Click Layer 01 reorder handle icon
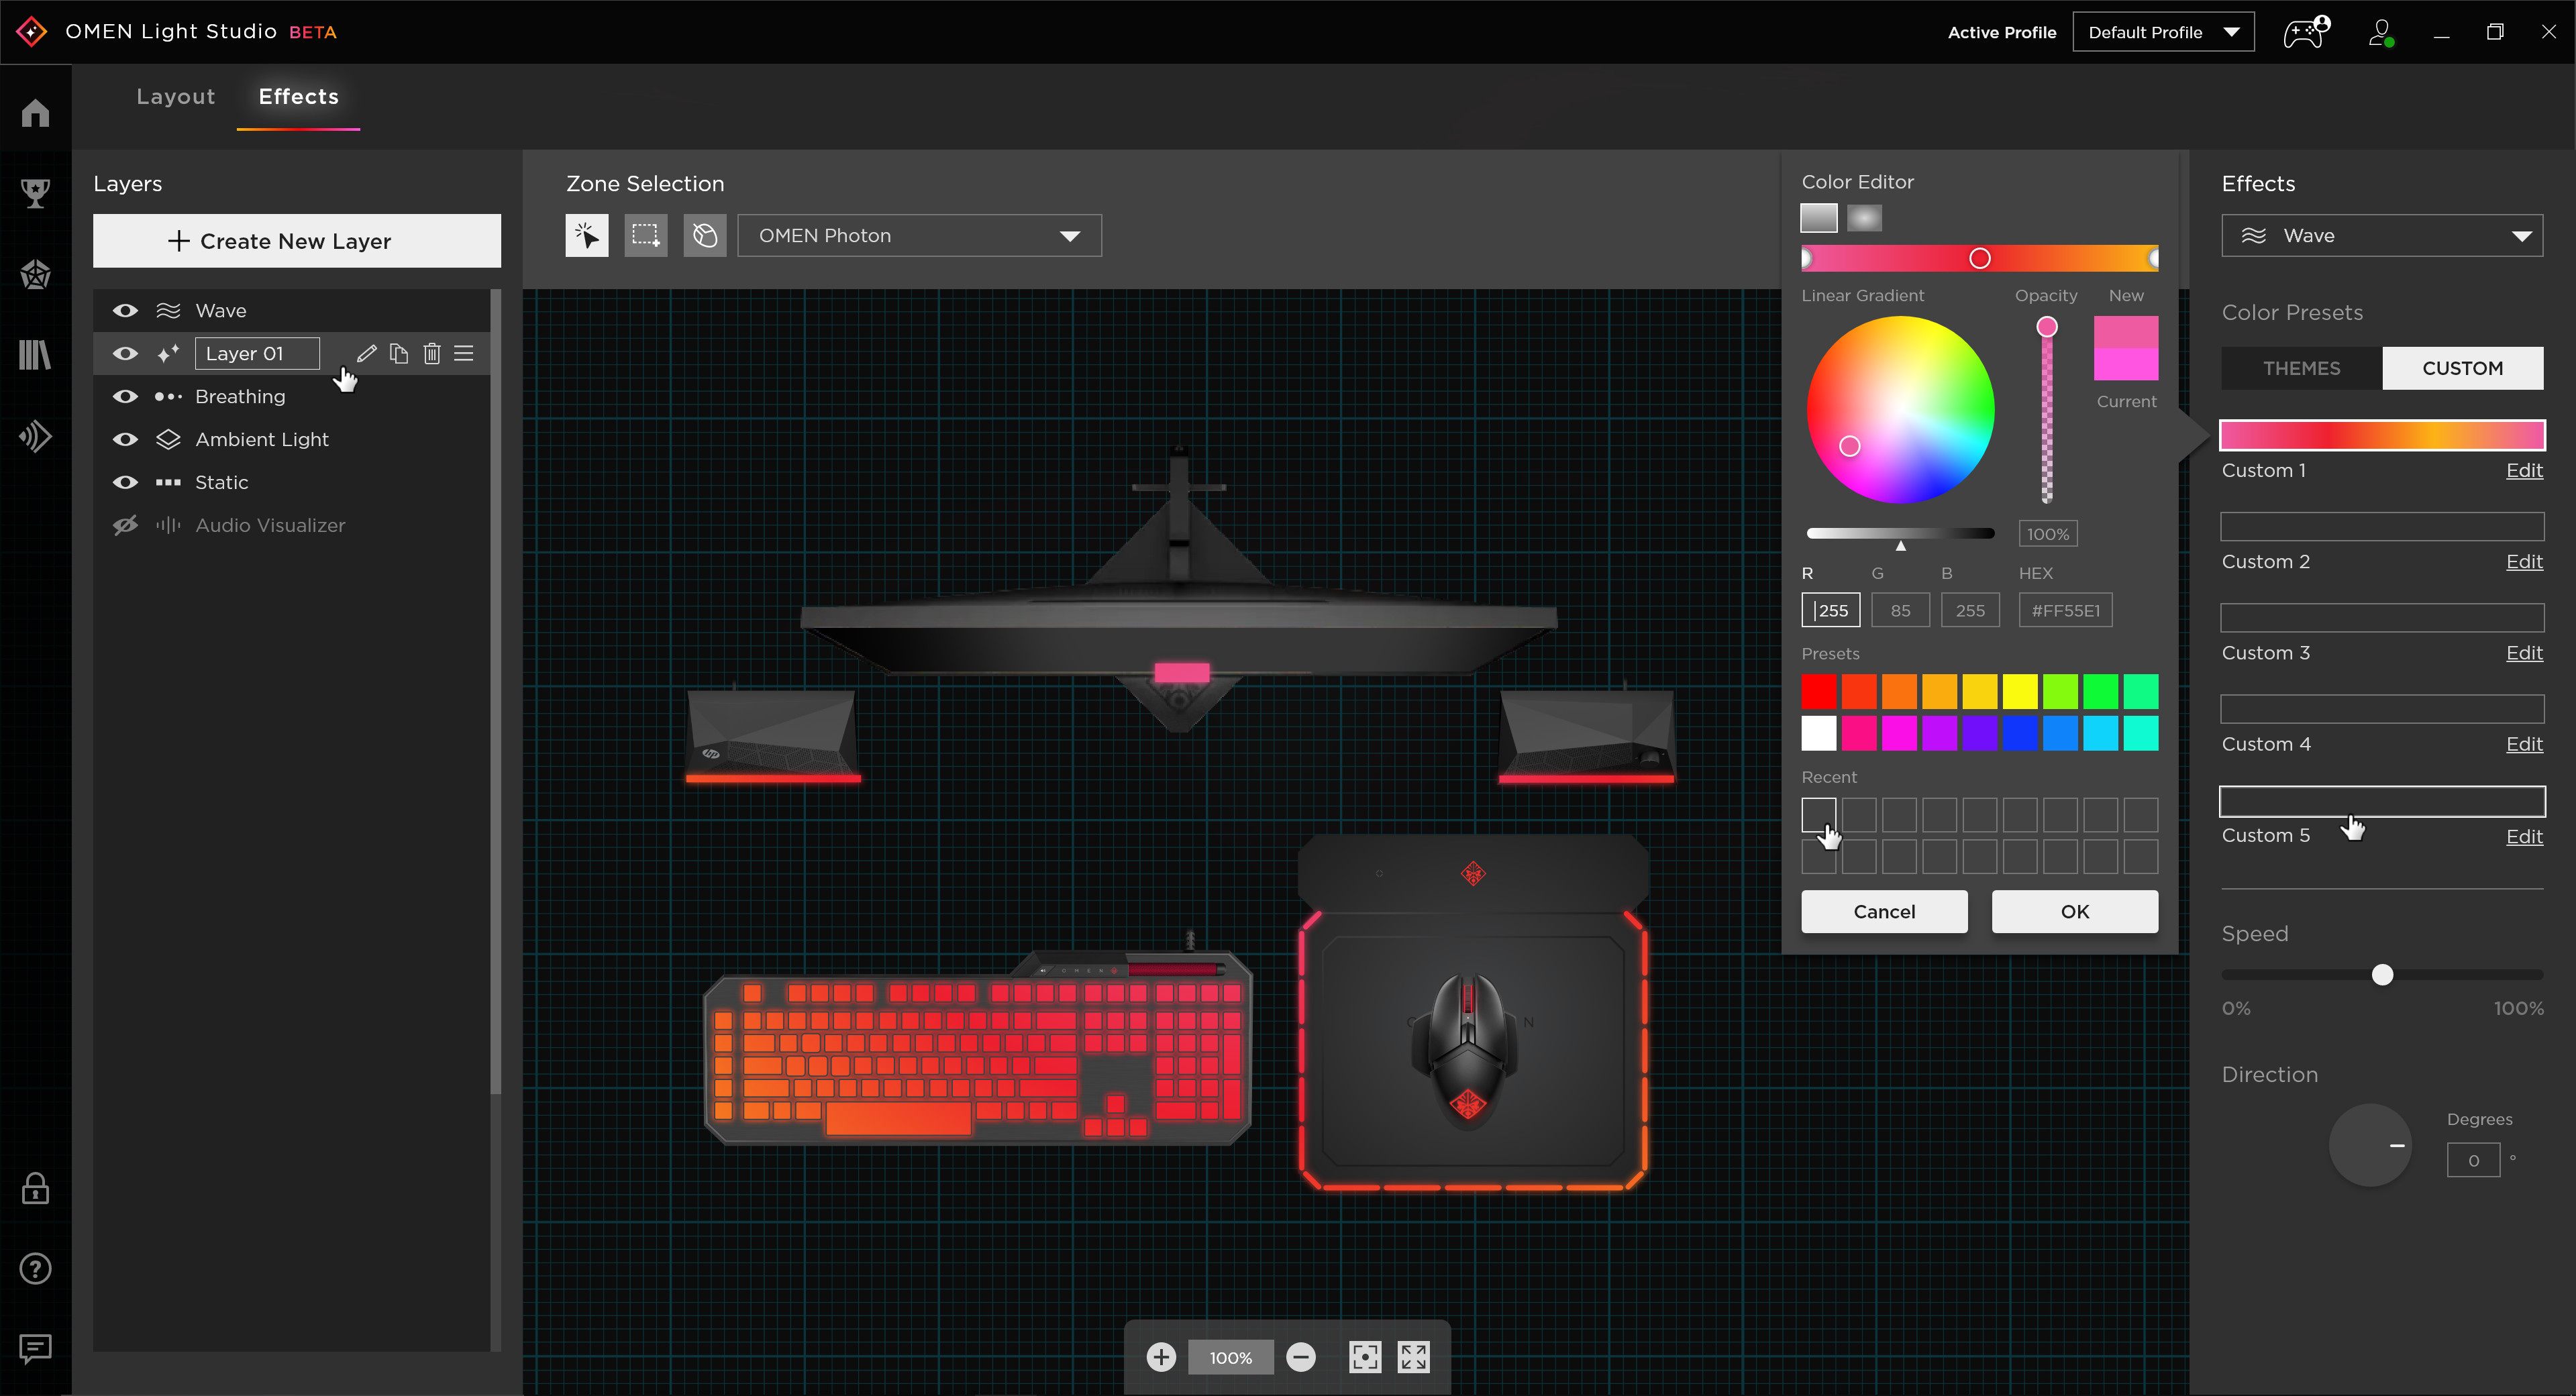2576x1396 pixels. coord(464,353)
